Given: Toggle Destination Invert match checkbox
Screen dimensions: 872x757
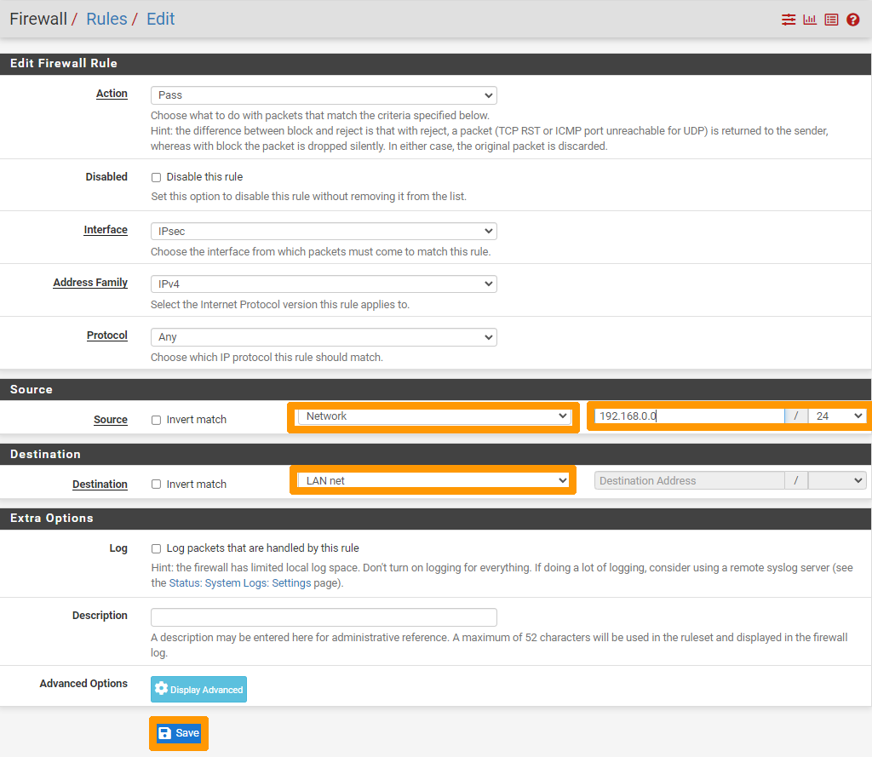Looking at the screenshot, I should 156,485.
